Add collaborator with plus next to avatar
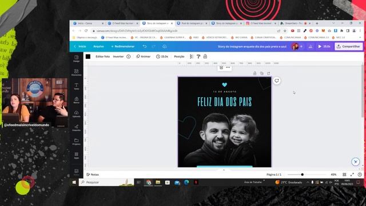The image size is (366, 206). [x=301, y=46]
